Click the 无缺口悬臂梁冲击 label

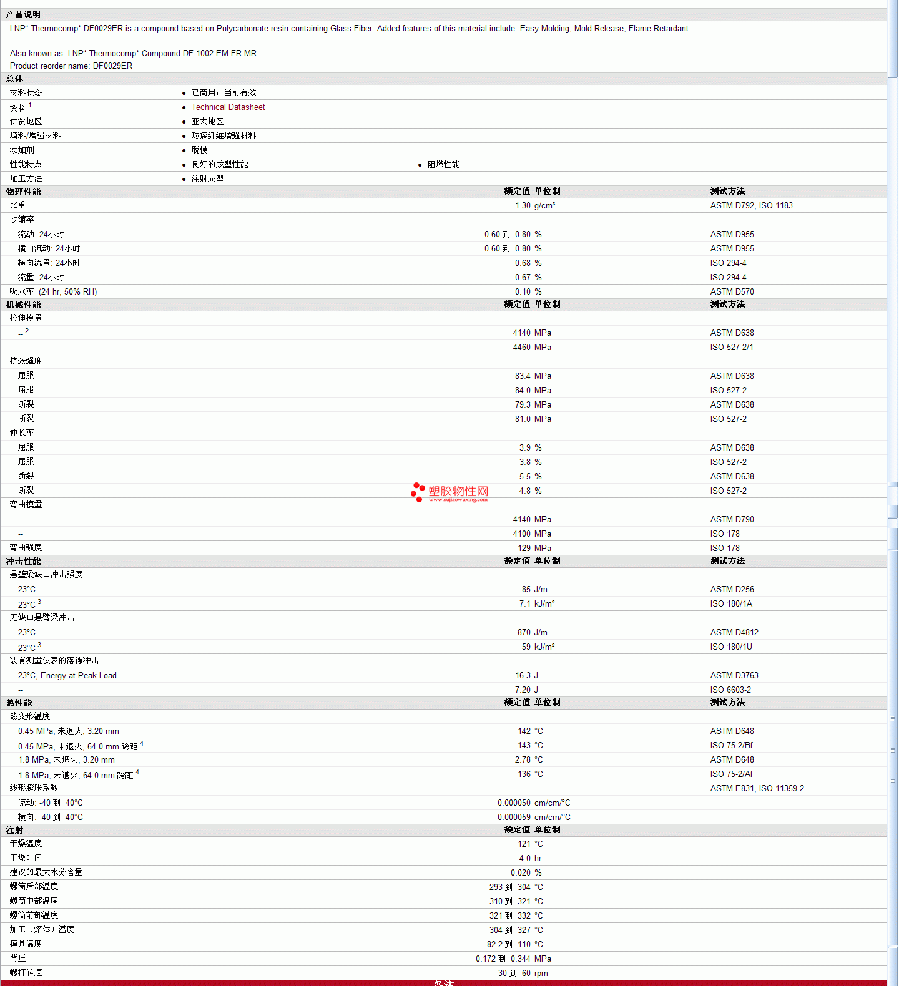(x=42, y=617)
